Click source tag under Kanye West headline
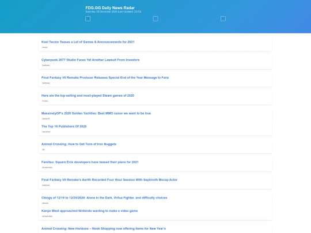311x233 pixels. click(47, 216)
